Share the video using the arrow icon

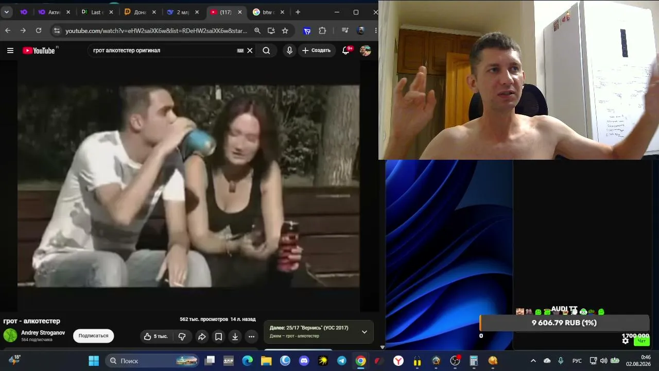pos(202,336)
